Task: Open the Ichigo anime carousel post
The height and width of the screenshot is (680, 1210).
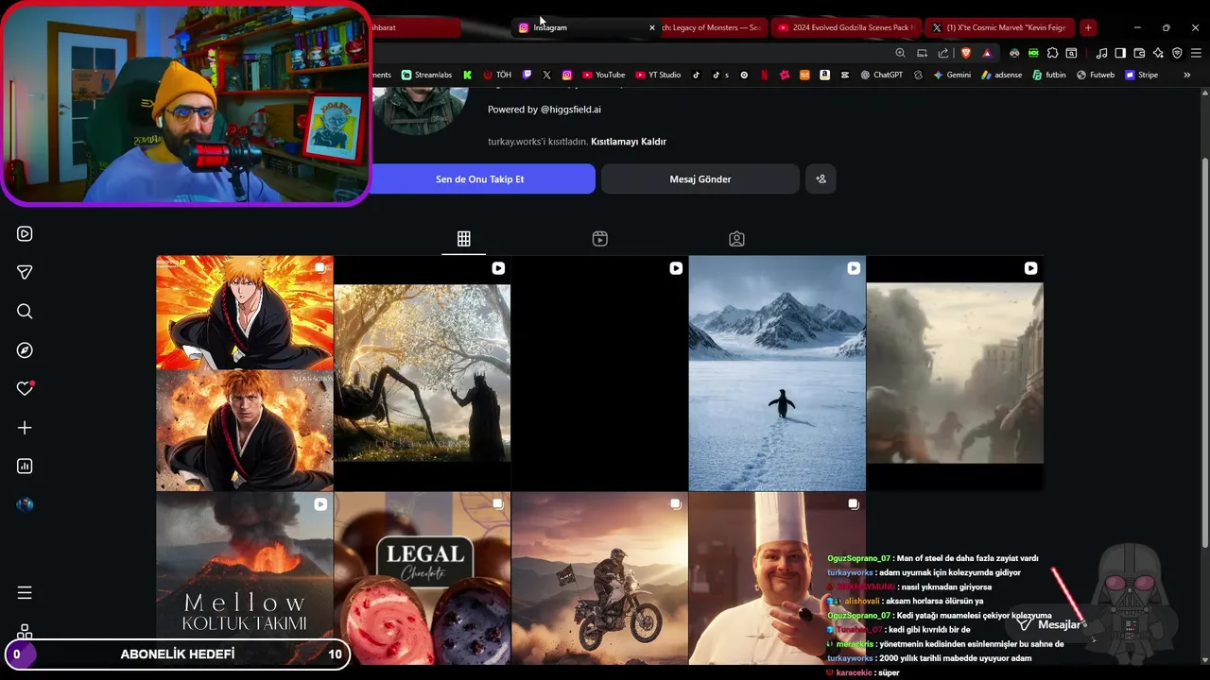Action: [x=245, y=373]
